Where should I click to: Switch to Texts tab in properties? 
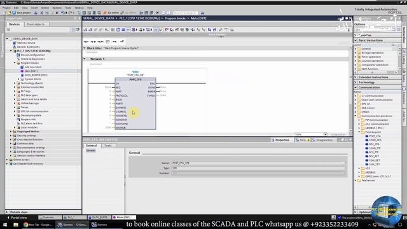107,146
